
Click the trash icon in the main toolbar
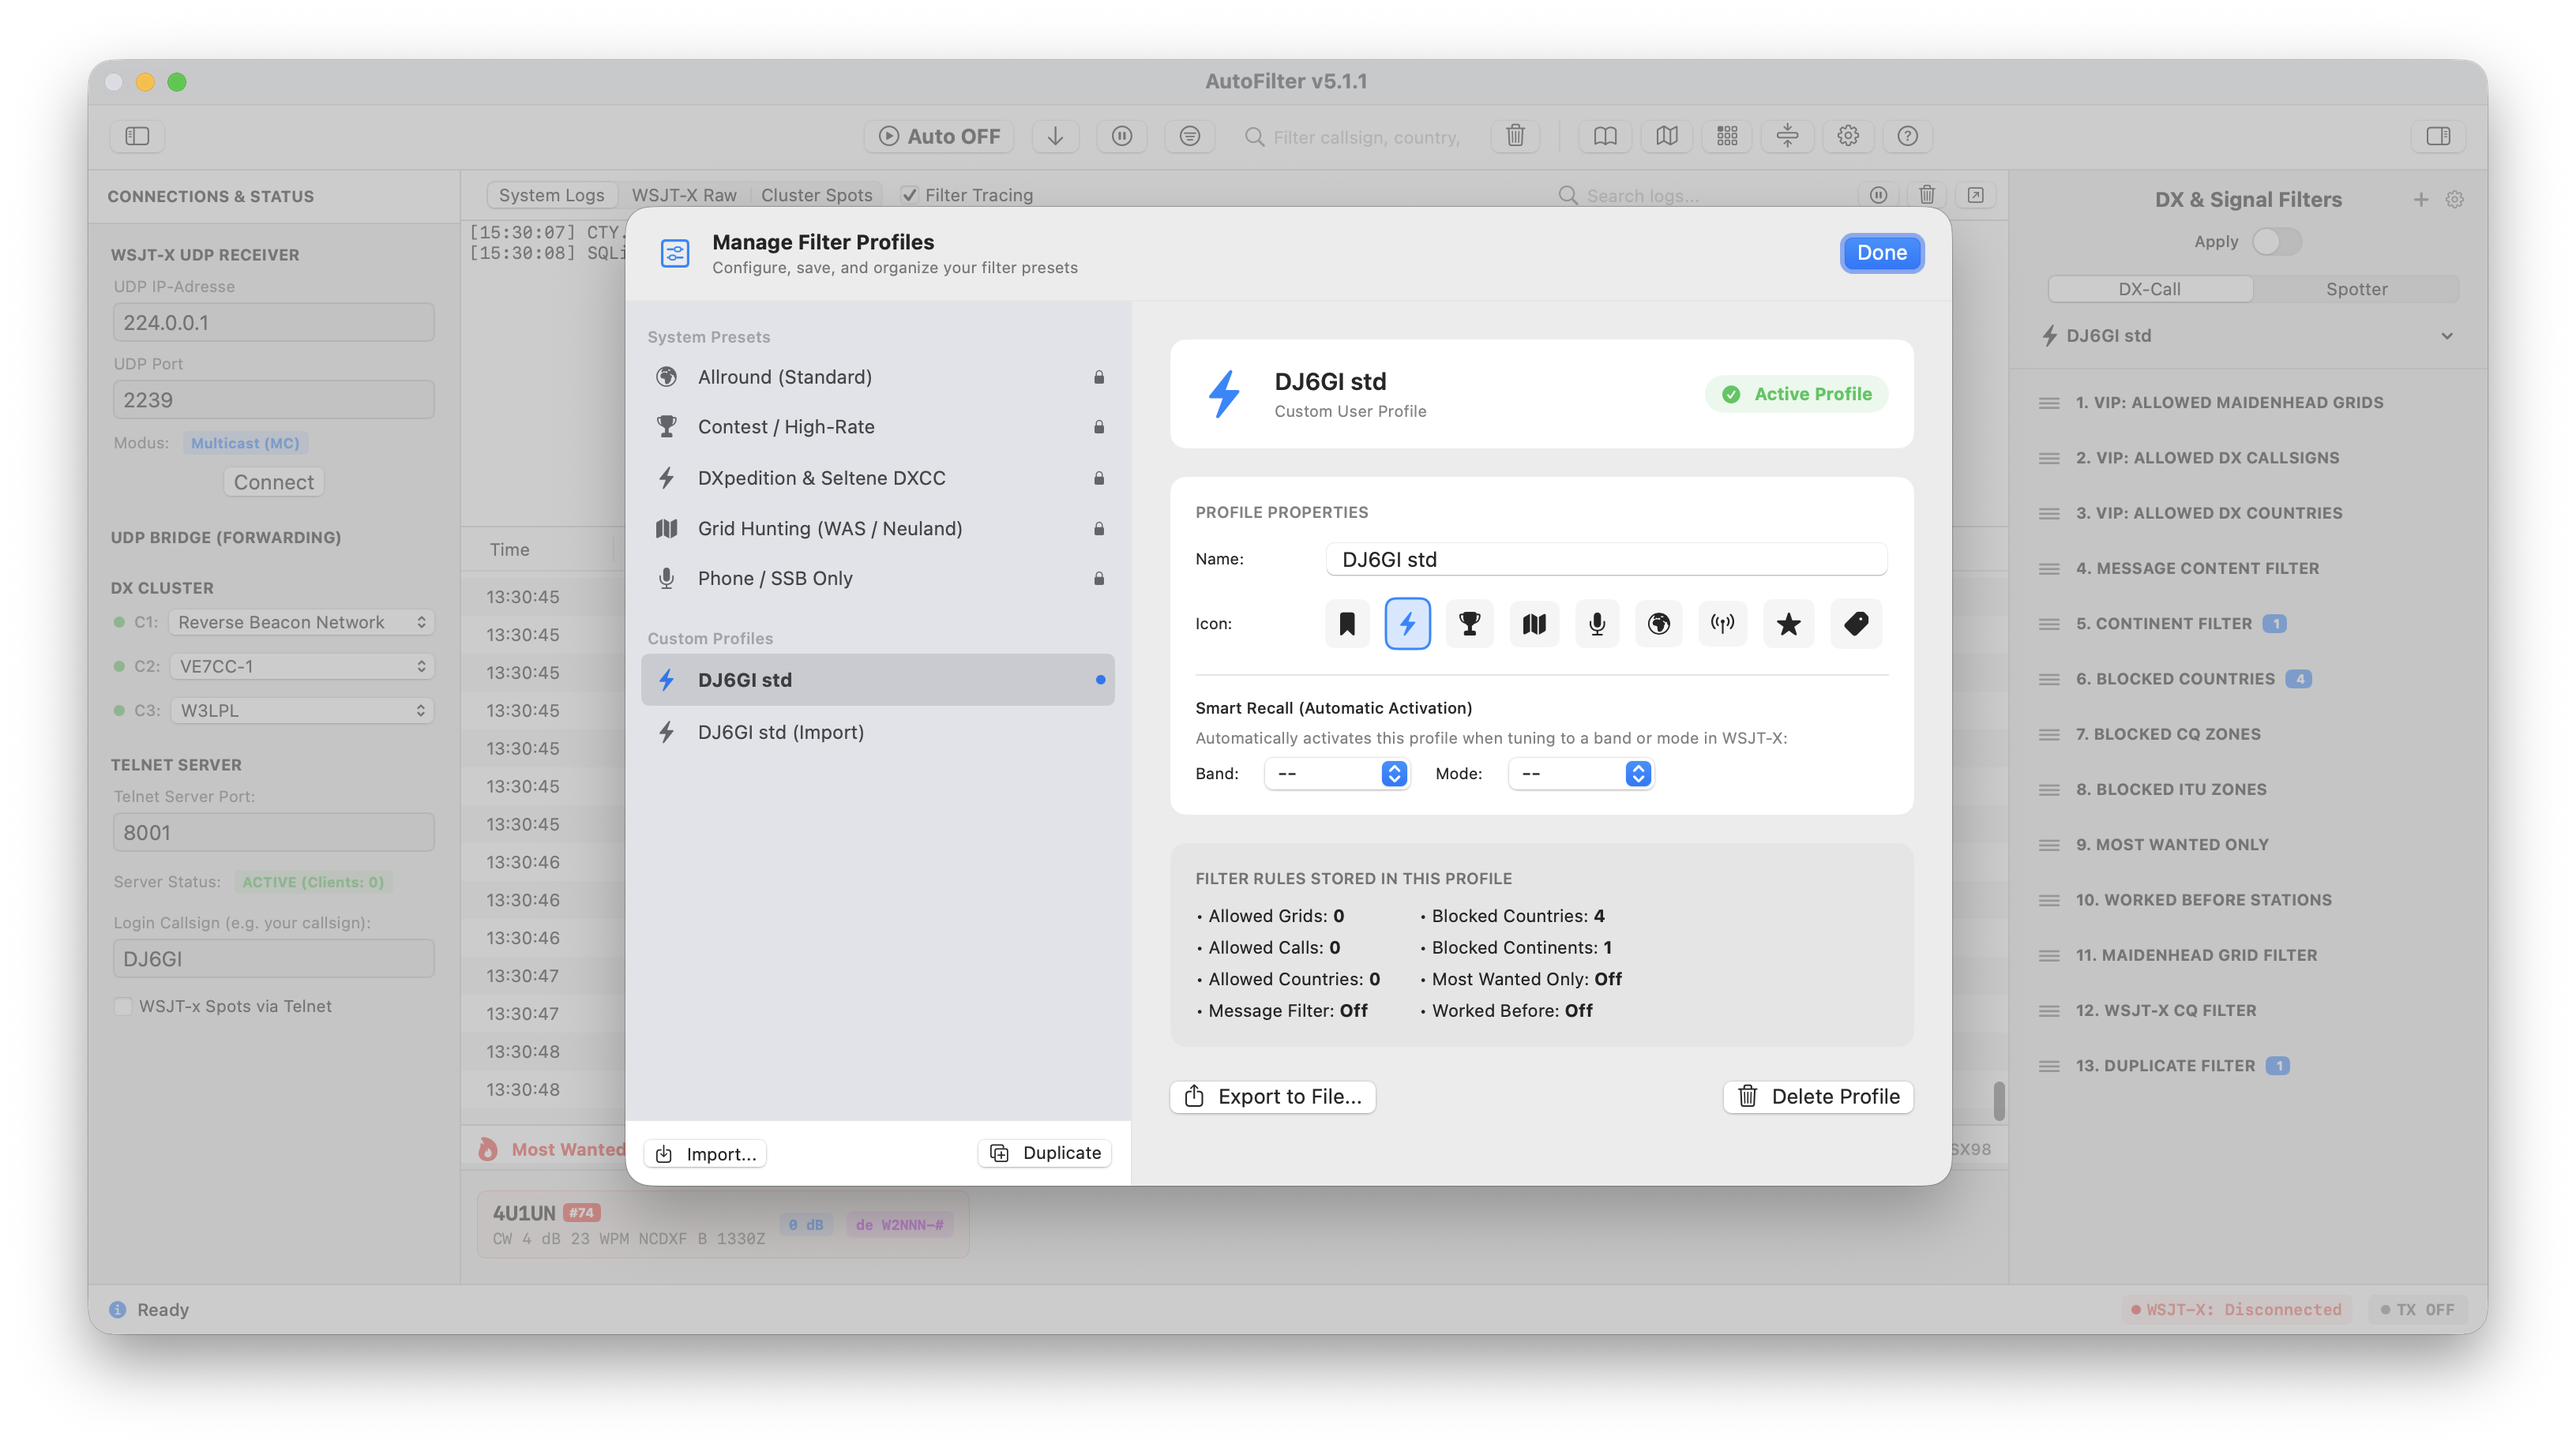tap(1515, 136)
